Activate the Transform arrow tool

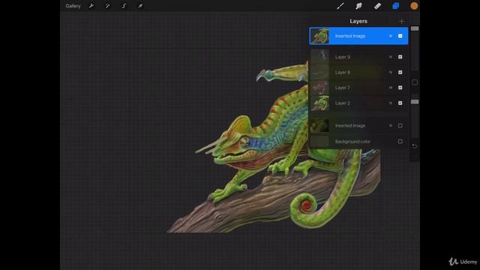click(140, 6)
